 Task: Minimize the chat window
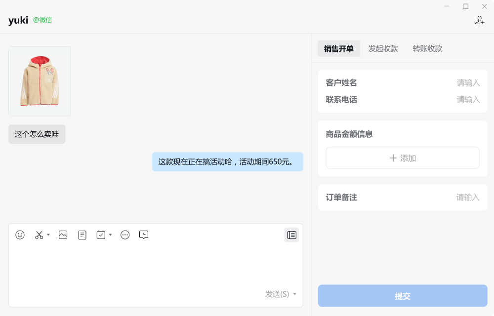[x=447, y=6]
